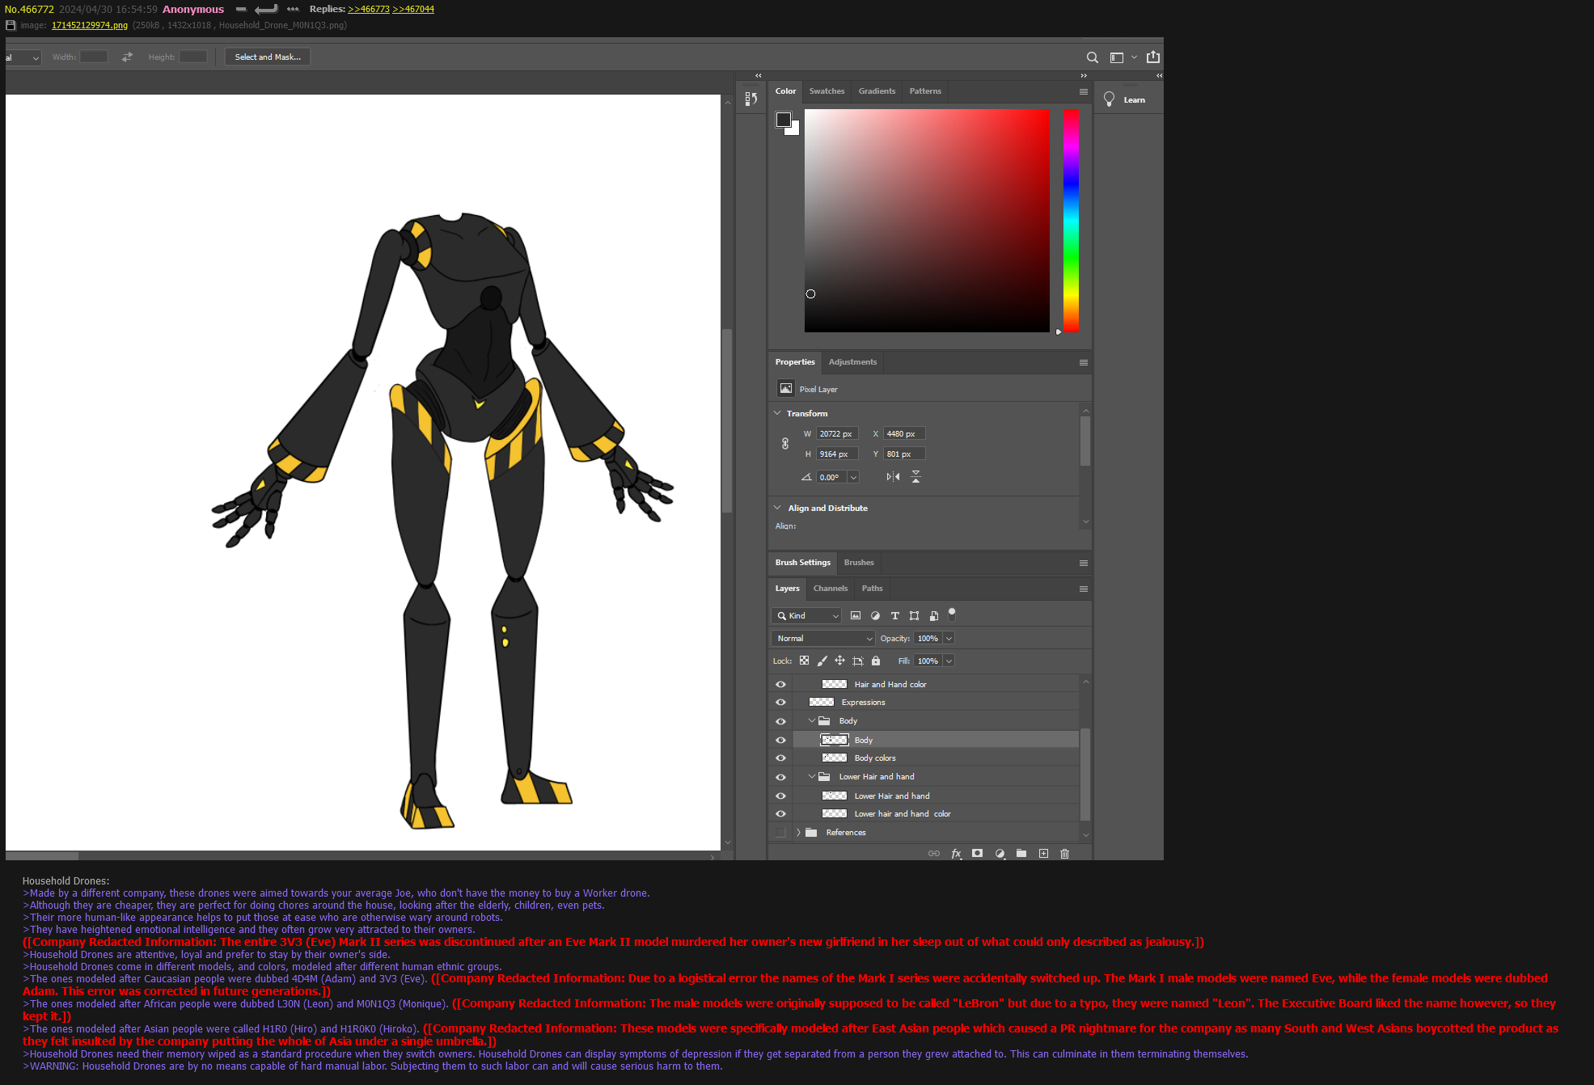The image size is (1594, 1085).
Task: Click the Select and Mask button
Action: [x=268, y=57]
